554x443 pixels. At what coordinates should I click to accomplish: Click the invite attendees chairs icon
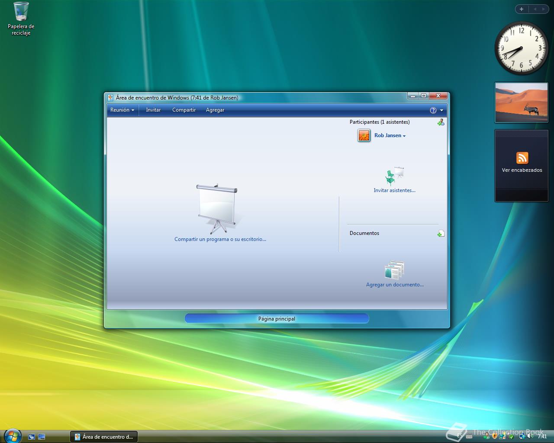[394, 176]
